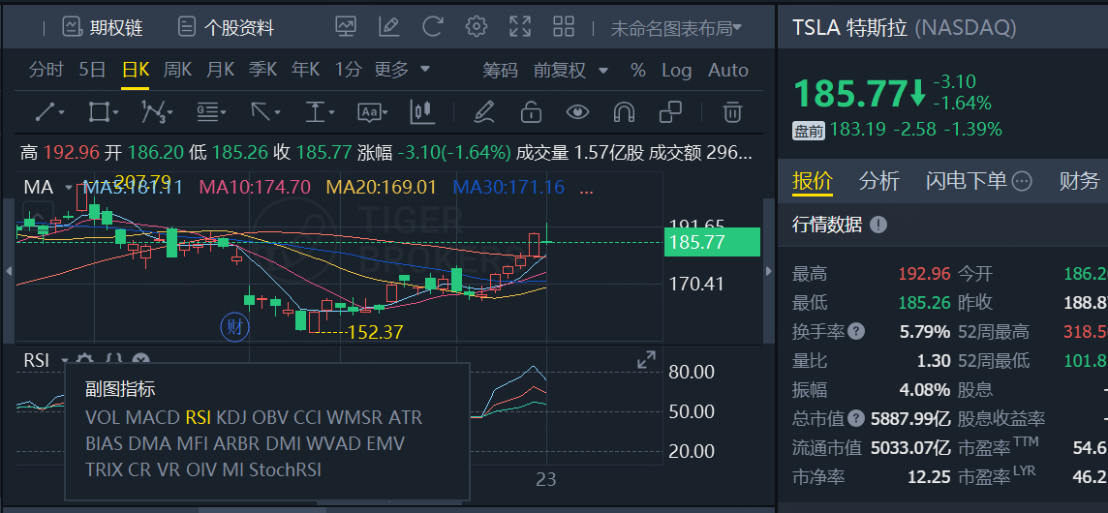Toggle the lock drawings padlock icon

click(x=531, y=111)
